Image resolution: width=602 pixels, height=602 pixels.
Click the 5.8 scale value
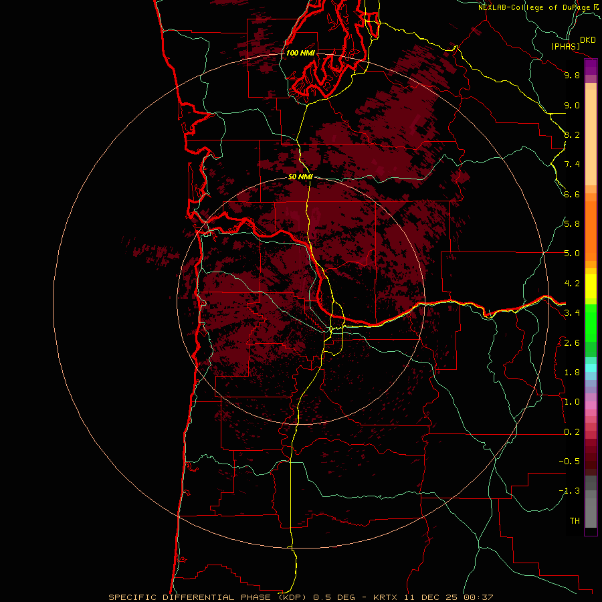point(572,224)
